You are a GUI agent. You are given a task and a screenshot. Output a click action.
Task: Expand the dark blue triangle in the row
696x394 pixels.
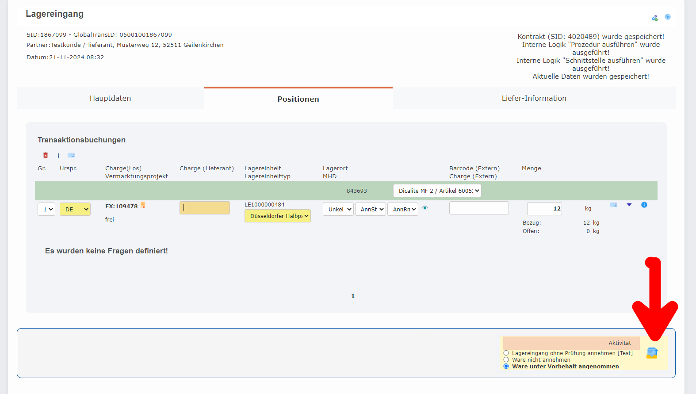click(x=629, y=205)
